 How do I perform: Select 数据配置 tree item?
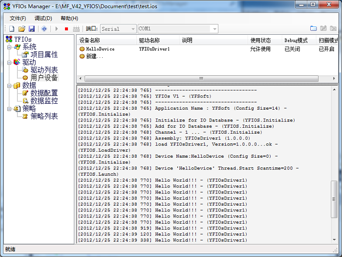tap(44, 93)
